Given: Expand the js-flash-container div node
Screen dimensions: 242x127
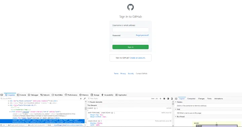Looking at the screenshot, I should click(x=8, y=101).
